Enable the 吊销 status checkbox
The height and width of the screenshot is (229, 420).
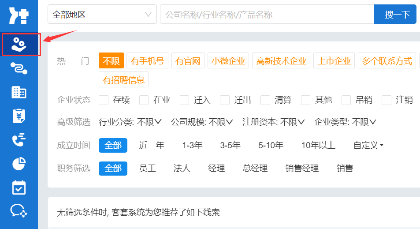click(346, 100)
